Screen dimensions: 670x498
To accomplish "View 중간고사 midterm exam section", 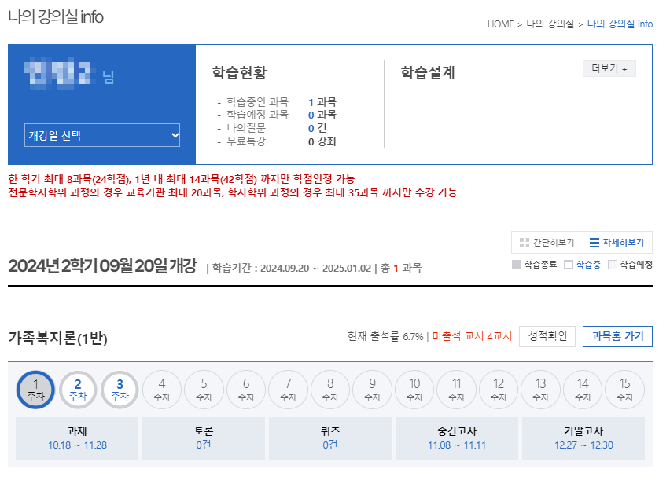I will (457, 438).
